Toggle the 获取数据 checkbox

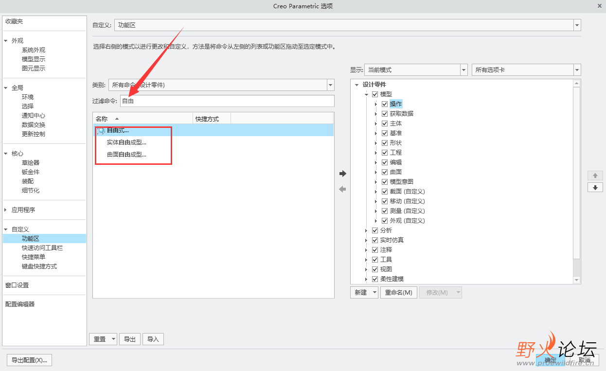(x=385, y=114)
